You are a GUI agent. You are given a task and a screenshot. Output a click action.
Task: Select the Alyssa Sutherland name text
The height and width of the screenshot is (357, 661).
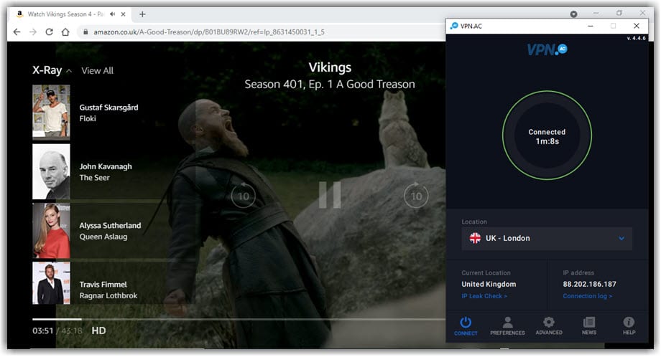click(x=110, y=226)
